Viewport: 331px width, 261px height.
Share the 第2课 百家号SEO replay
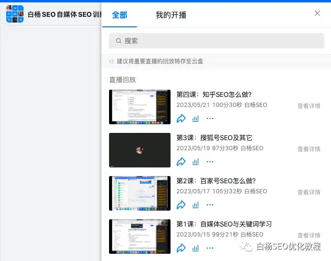pyautogui.click(x=181, y=205)
